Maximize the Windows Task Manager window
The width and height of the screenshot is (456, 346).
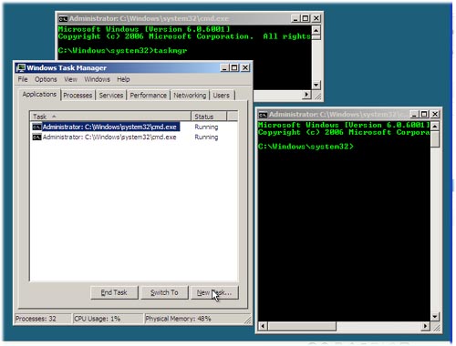coord(234,67)
